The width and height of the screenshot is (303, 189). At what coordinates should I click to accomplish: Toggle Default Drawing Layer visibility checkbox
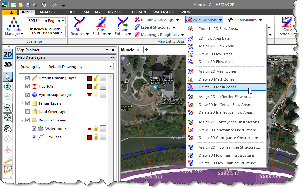27,78
